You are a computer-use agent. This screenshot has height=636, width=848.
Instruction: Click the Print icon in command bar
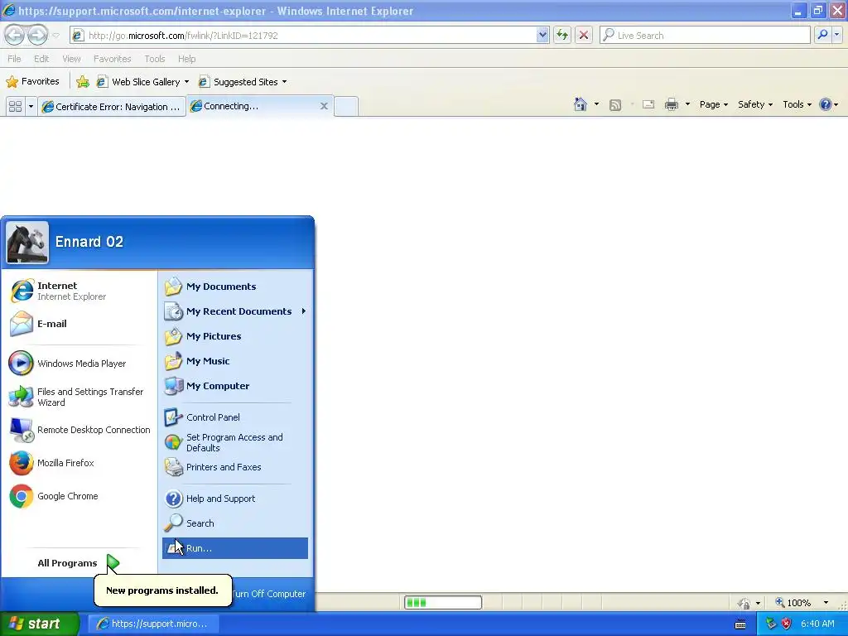click(x=671, y=105)
